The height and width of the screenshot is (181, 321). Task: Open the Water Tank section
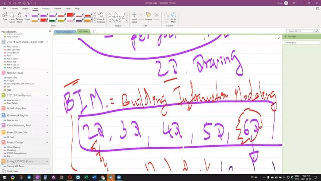[x=12, y=78]
